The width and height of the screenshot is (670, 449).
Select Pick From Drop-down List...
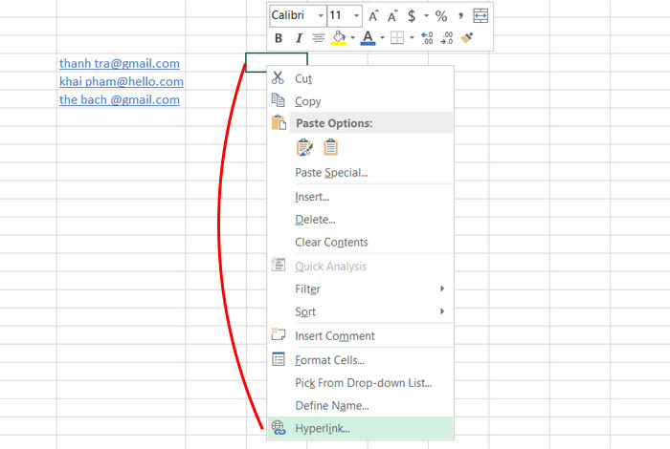pos(361,383)
